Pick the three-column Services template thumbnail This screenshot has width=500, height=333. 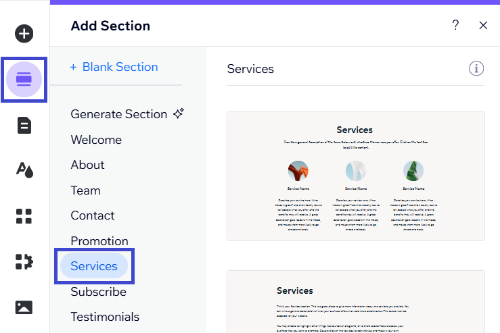355,176
